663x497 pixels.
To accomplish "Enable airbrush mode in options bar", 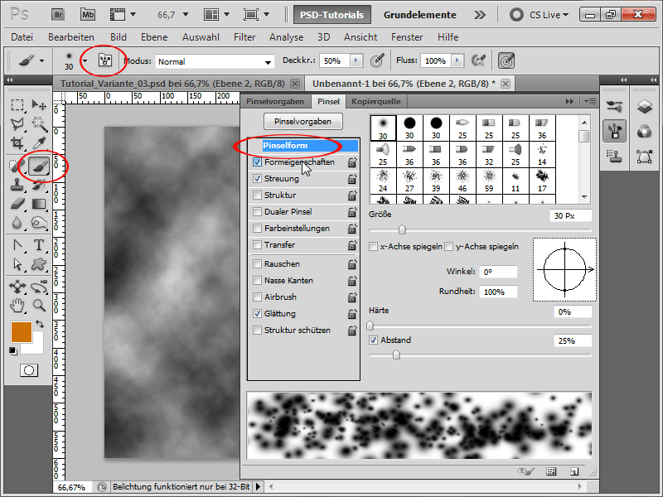I will (478, 60).
